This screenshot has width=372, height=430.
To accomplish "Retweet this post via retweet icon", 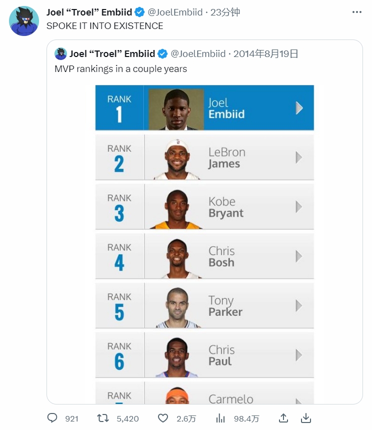I will click(x=102, y=418).
